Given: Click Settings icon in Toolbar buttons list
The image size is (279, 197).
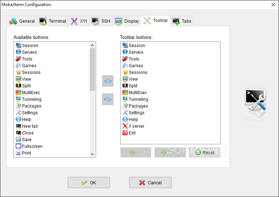Looking at the screenshot, I should click(x=125, y=112).
